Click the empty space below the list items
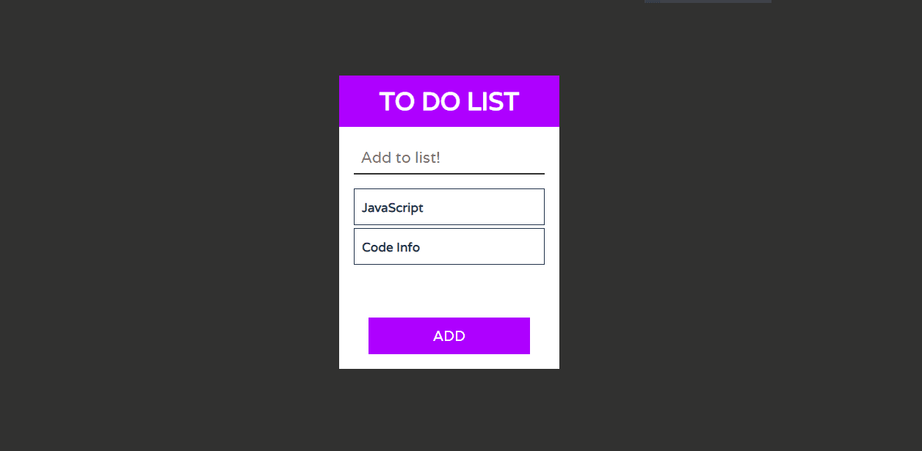922x451 pixels. (x=449, y=290)
